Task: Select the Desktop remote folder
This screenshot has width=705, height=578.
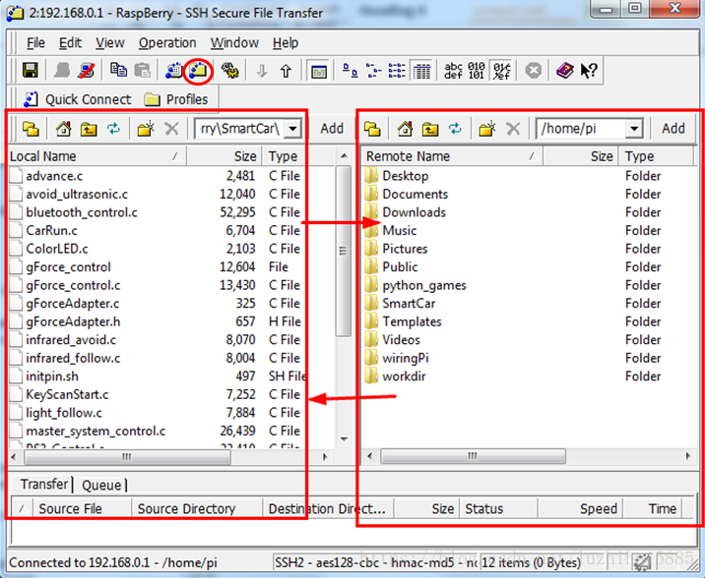Action: coord(405,176)
